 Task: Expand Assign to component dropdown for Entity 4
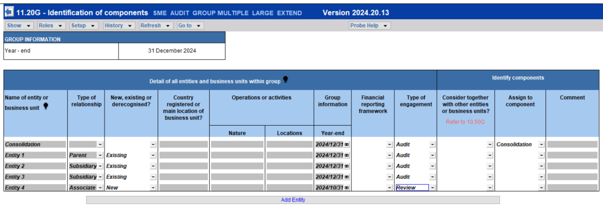point(541,188)
